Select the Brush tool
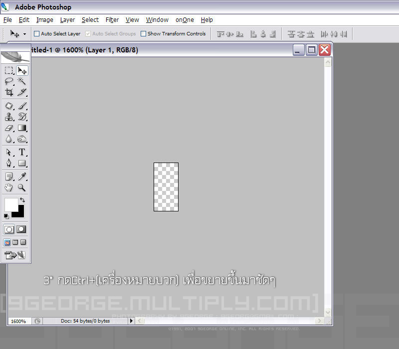The width and height of the screenshot is (399, 349). click(x=22, y=106)
